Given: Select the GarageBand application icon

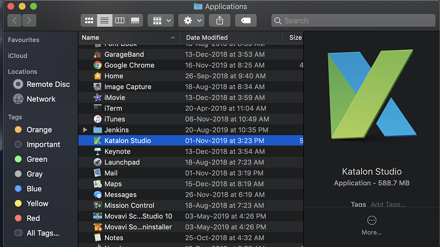Looking at the screenshot, I should [x=98, y=55].
